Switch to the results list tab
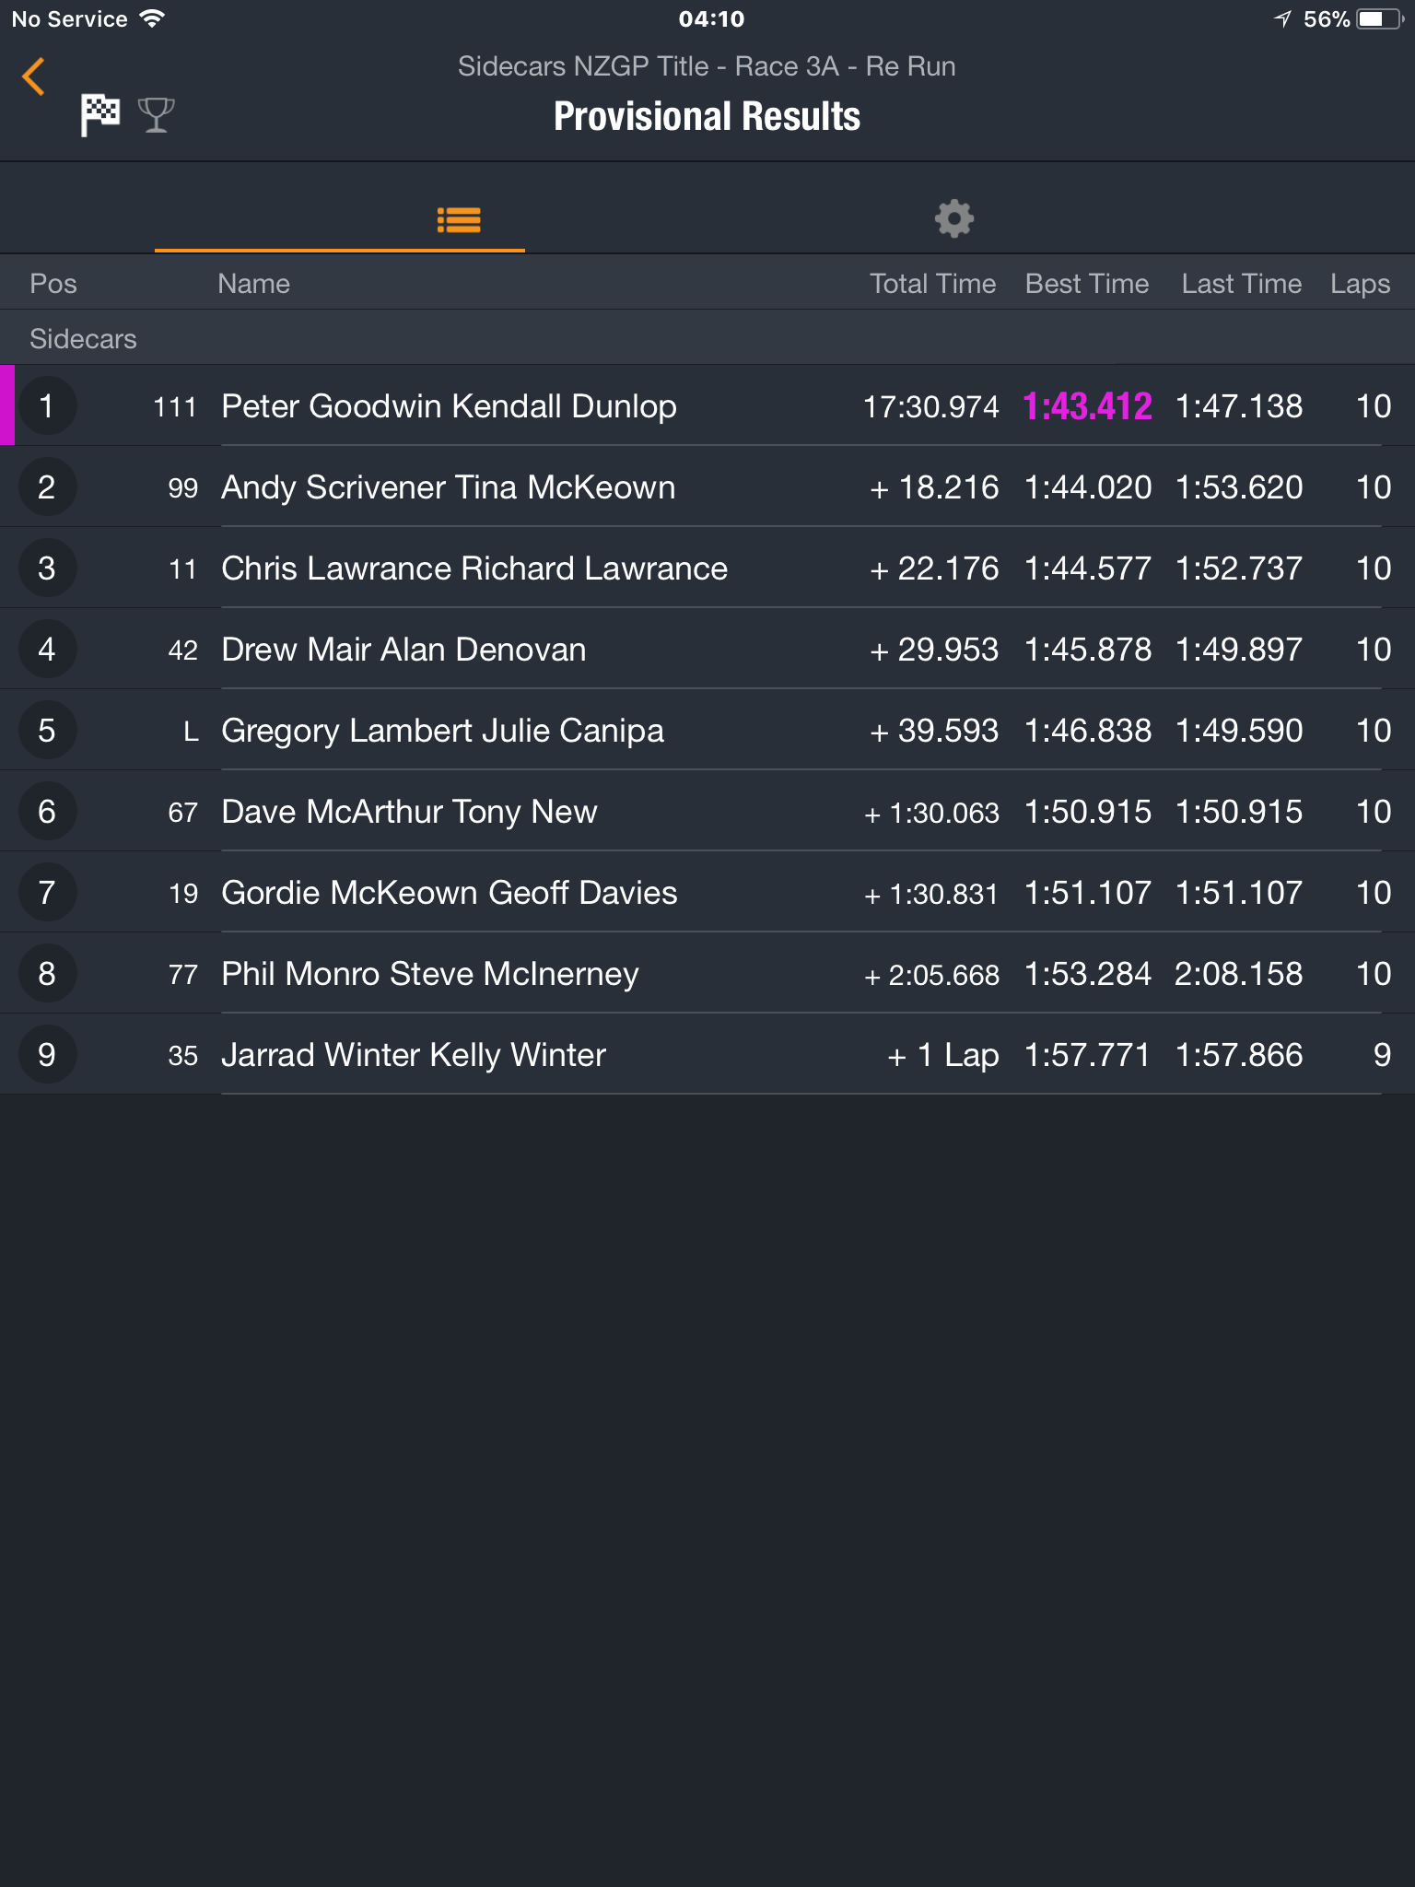 tap(459, 219)
